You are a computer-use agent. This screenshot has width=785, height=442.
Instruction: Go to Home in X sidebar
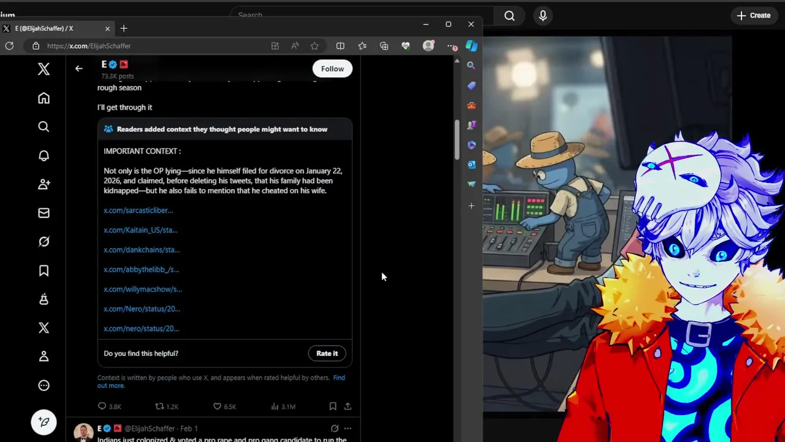pos(44,98)
